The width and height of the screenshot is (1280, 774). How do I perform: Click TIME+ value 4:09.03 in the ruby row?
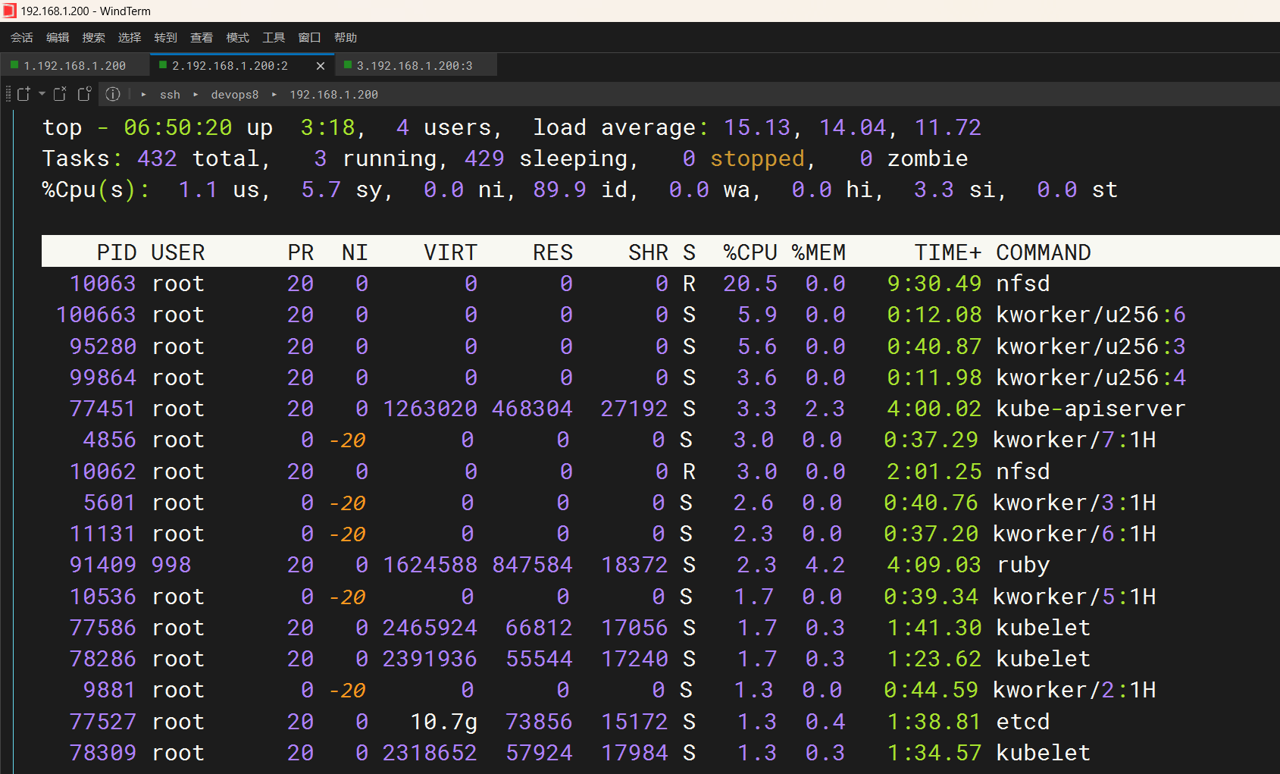934,565
